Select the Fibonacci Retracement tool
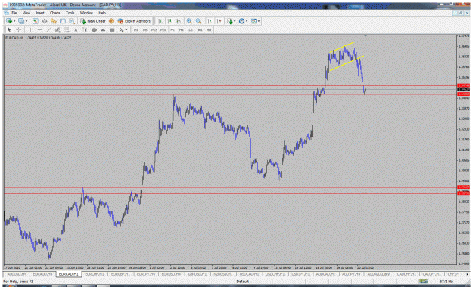This screenshot has height=287, width=473. click(x=67, y=29)
